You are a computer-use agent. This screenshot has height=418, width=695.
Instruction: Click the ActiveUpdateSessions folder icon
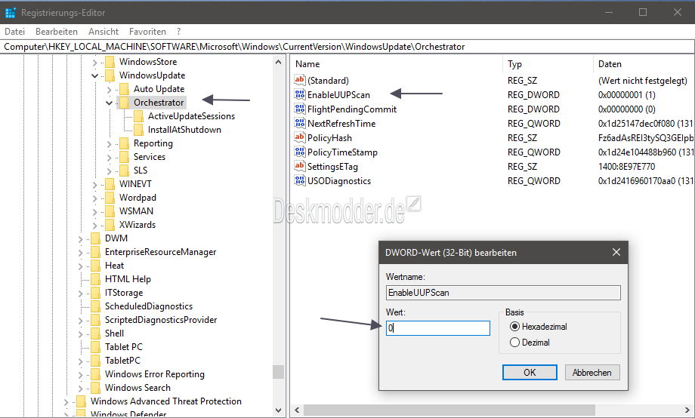139,116
